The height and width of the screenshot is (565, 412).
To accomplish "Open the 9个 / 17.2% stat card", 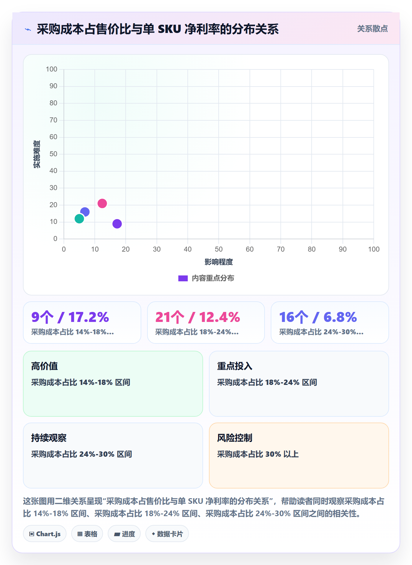I will pyautogui.click(x=82, y=323).
